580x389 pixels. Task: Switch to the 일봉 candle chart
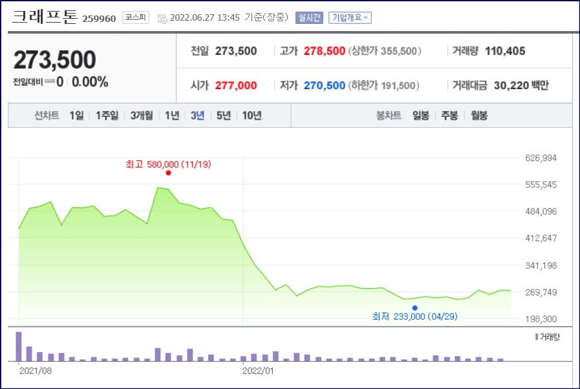coord(421,116)
